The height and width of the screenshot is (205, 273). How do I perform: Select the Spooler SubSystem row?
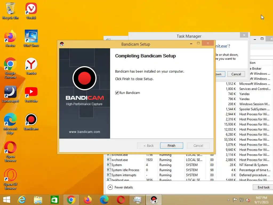point(244,109)
